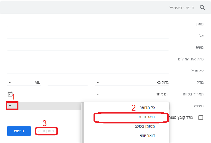Focus the 'מאת' from field

point(88,24)
